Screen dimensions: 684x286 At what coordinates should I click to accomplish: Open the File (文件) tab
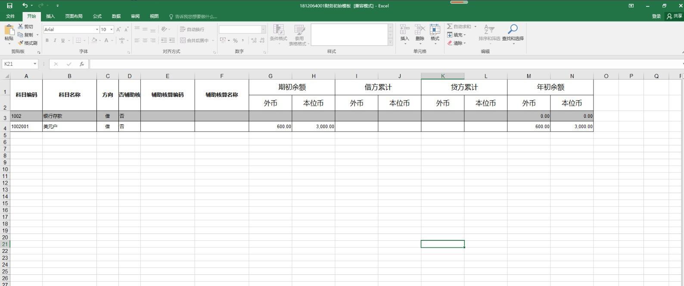(x=10, y=16)
